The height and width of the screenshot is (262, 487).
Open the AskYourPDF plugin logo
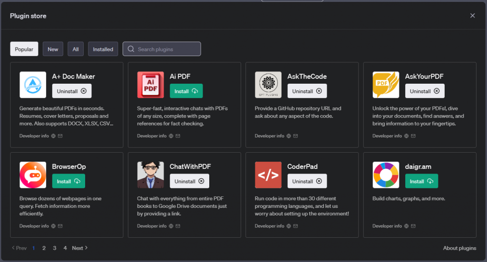coord(386,85)
